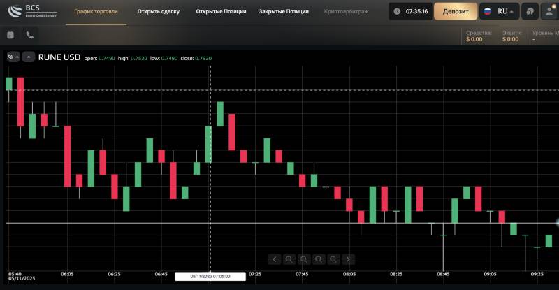Viewport: 559px width, 290px height.
Task: Expand the RU language dropdown
Action: click(500, 11)
